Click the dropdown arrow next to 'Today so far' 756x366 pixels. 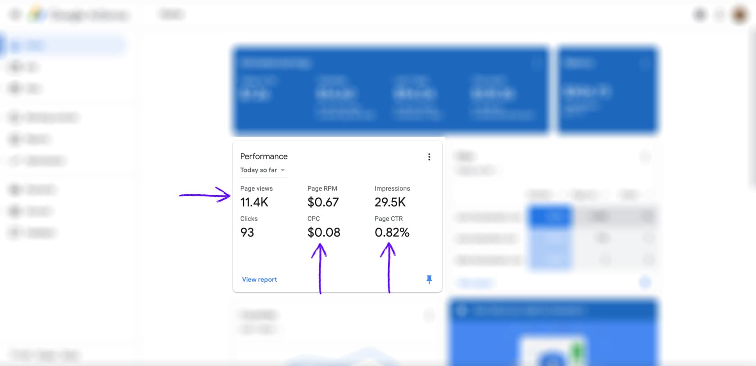(283, 170)
